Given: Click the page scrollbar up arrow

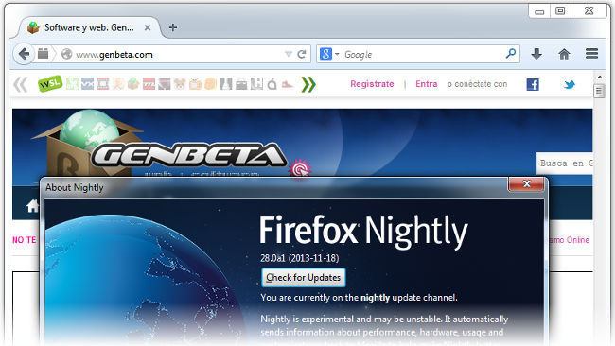Looking at the screenshot, I should [x=599, y=77].
